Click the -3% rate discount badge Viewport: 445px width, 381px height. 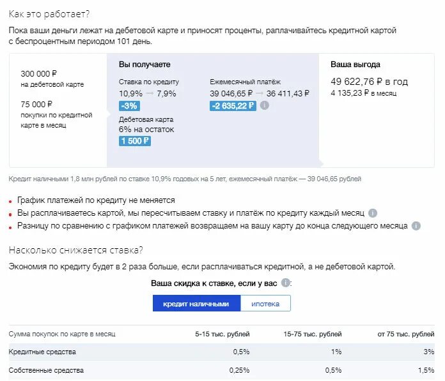(129, 106)
